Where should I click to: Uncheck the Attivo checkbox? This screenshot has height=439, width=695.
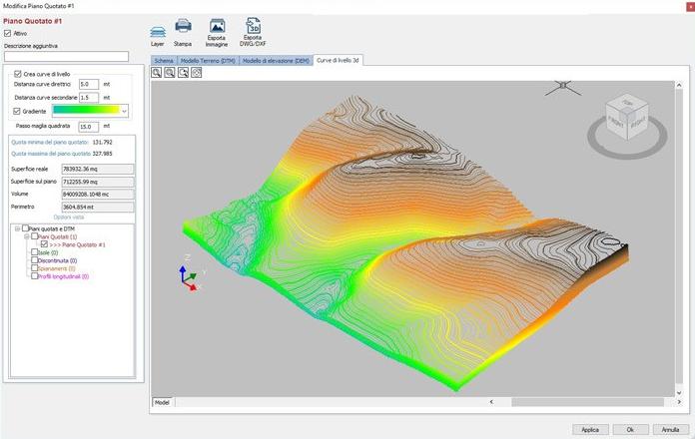tap(8, 33)
